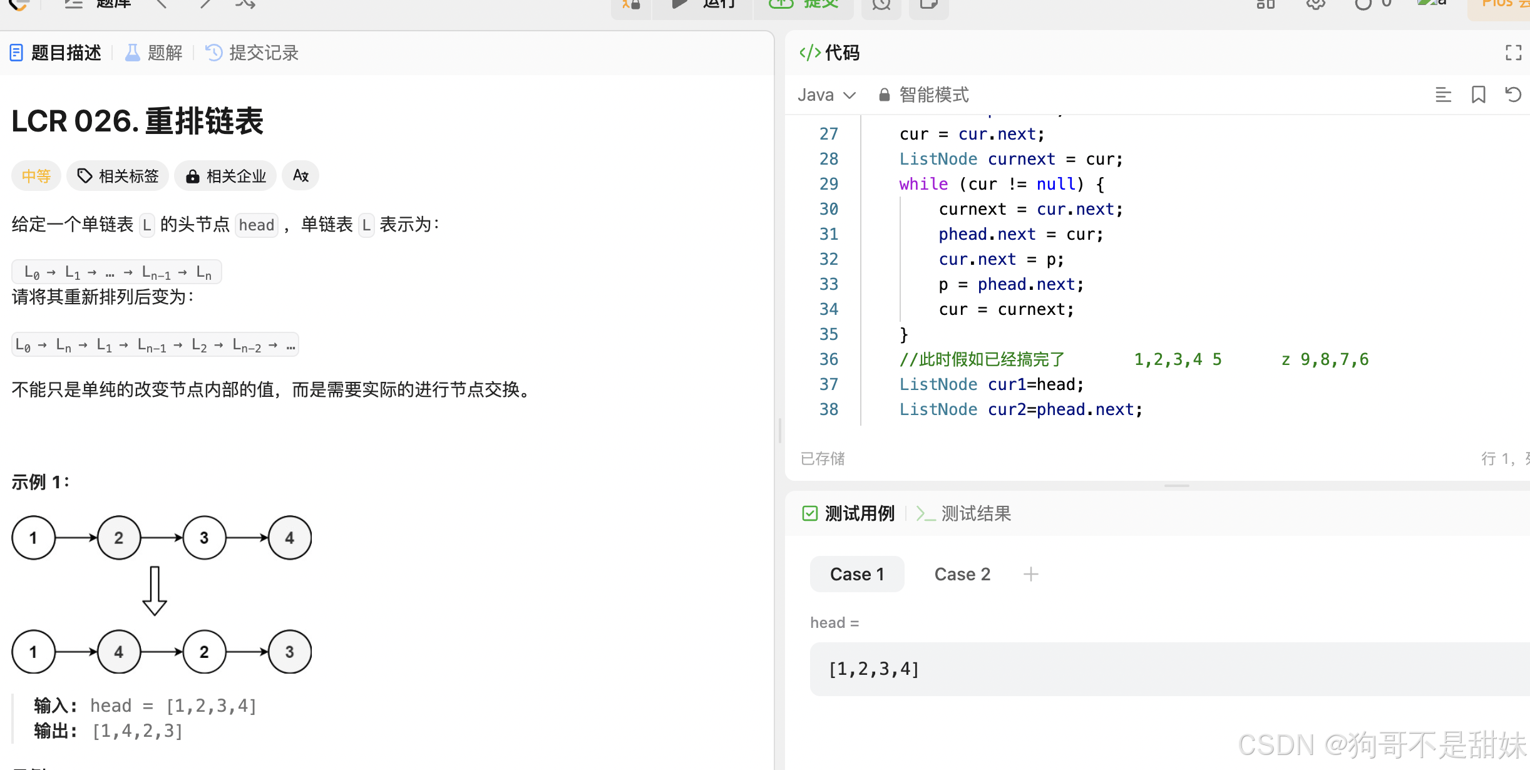Expand the 相关标签 related tags pill
Image resolution: width=1530 pixels, height=770 pixels.
[x=118, y=176]
